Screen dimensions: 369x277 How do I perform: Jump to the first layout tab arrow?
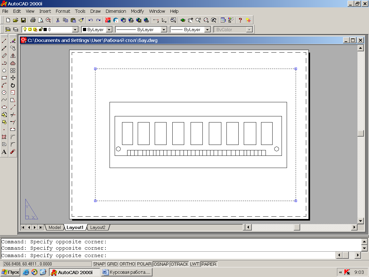tap(23, 228)
